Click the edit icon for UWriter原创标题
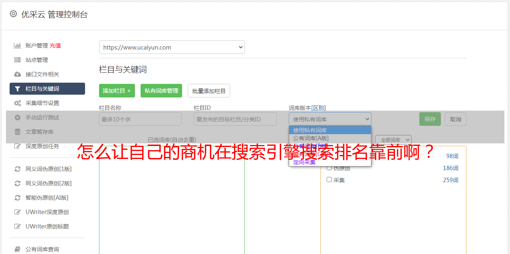The height and width of the screenshot is (254, 510). (18, 226)
